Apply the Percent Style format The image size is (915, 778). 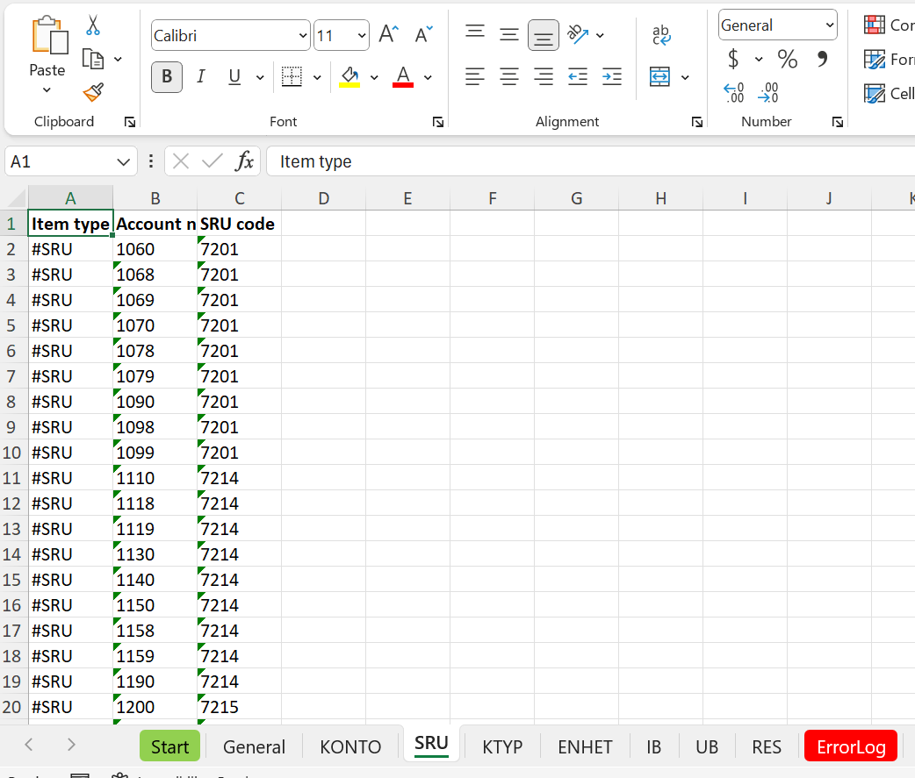coord(787,60)
